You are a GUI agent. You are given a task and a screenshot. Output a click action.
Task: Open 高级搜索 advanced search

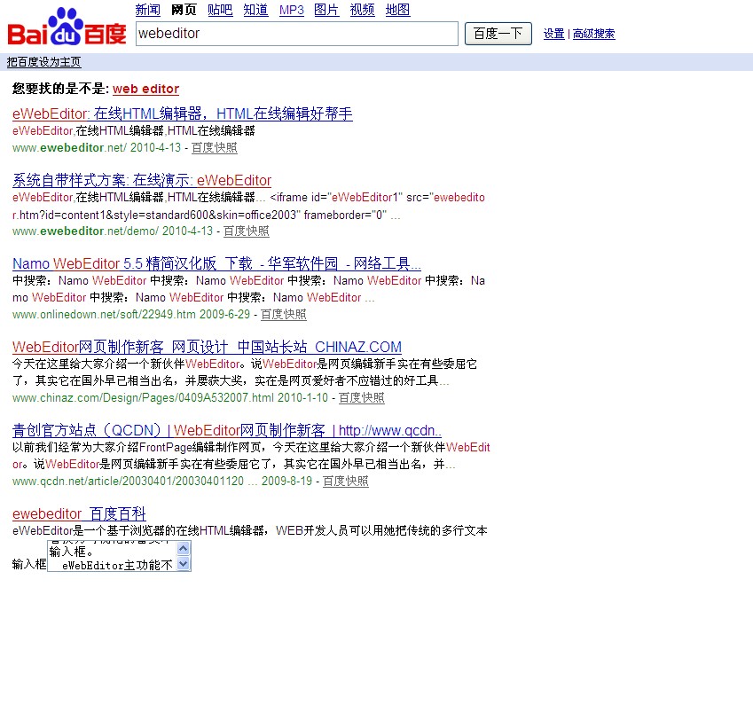point(593,34)
